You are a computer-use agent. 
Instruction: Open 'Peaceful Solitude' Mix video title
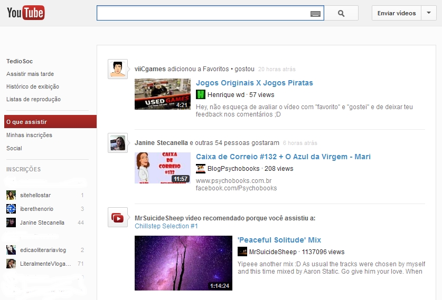[x=279, y=240]
